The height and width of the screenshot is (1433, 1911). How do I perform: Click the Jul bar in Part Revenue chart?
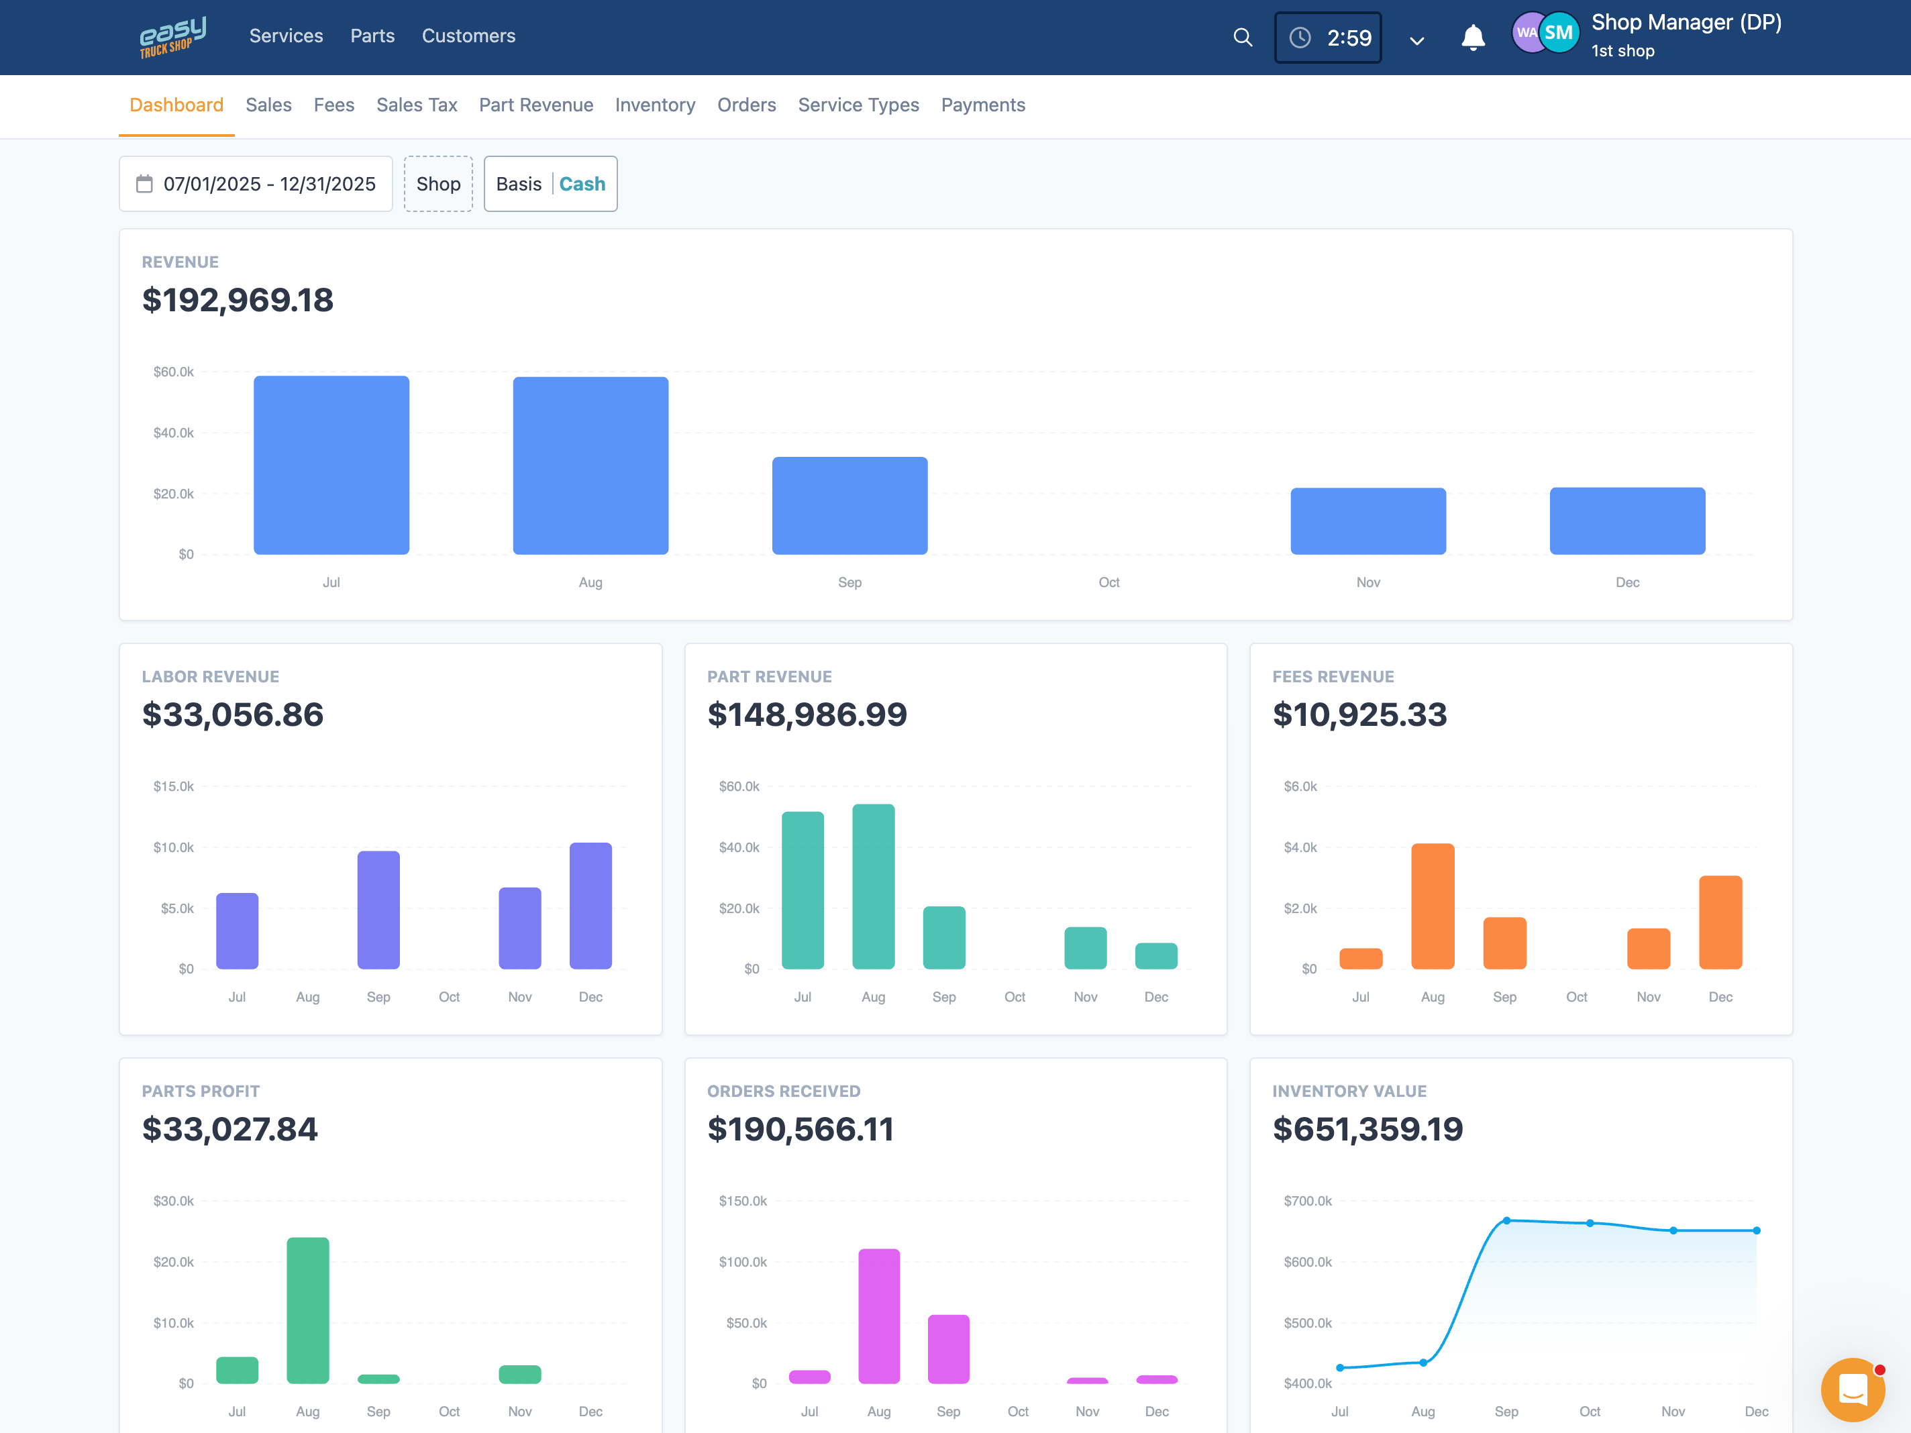(803, 890)
